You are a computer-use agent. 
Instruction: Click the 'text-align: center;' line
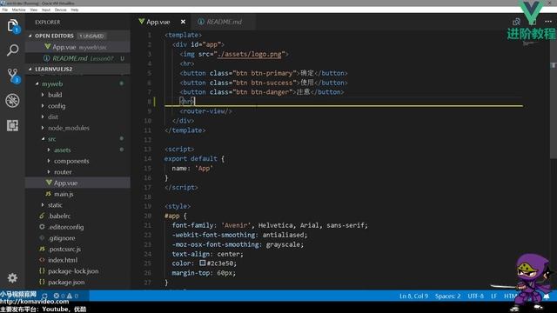click(207, 254)
